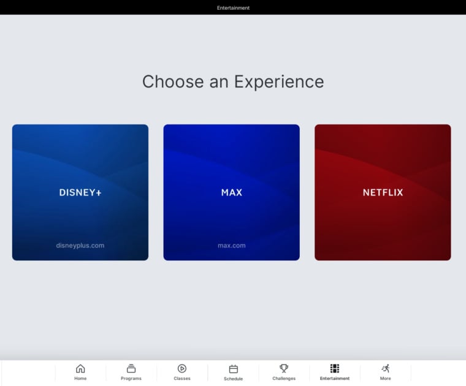Open the MAX experience tile

tap(232, 192)
